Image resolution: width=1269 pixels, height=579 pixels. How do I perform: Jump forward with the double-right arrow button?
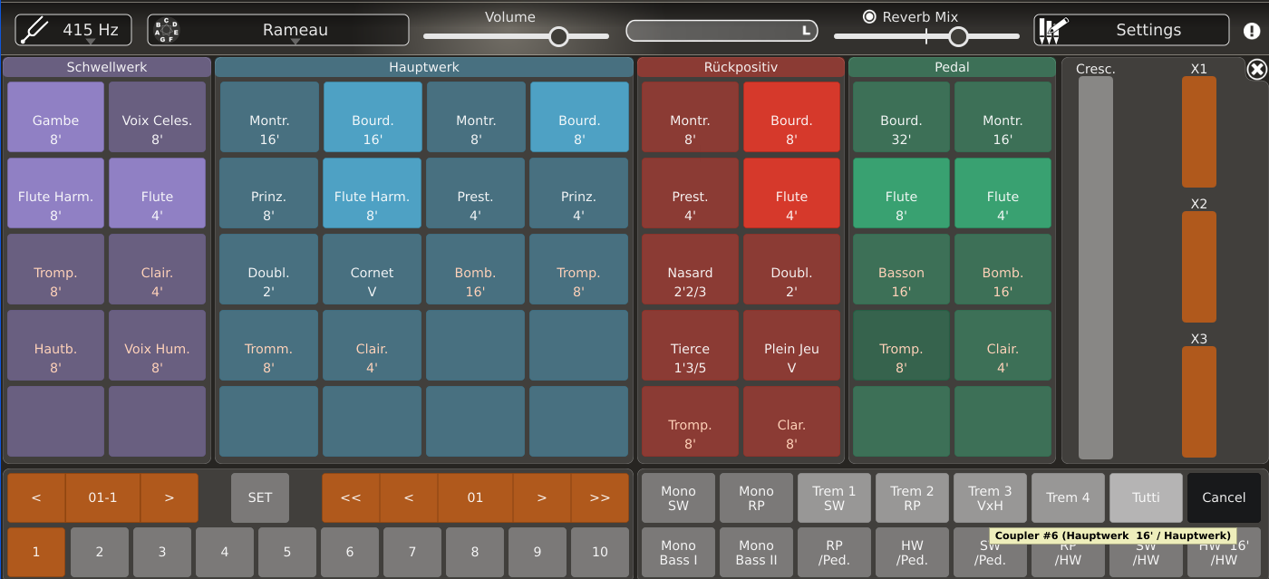[x=599, y=497]
